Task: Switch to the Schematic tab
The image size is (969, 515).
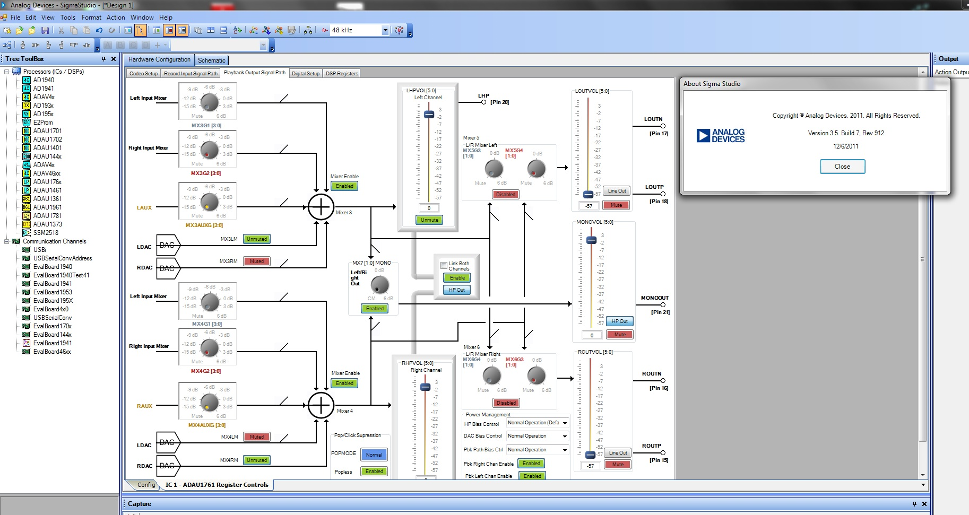Action: [211, 60]
